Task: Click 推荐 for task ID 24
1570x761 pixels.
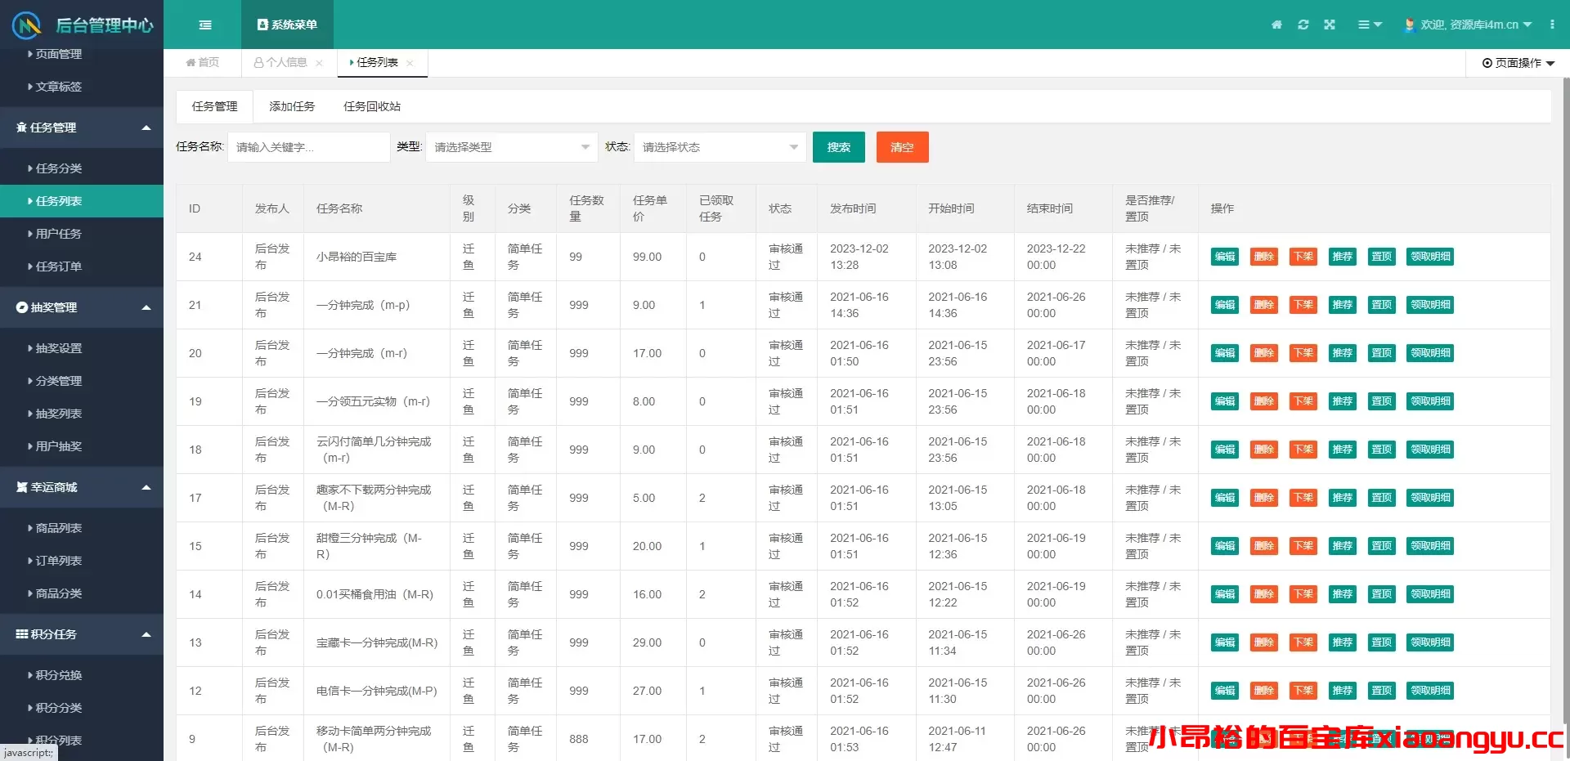Action: [x=1342, y=256]
